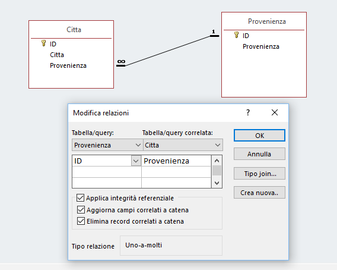The height and width of the screenshot is (270, 337).
Task: Uncheck Elimina record correlati a catena
Action: click(81, 221)
